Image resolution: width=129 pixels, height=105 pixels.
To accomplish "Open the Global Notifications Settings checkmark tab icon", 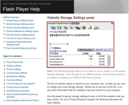I will click(71, 28).
